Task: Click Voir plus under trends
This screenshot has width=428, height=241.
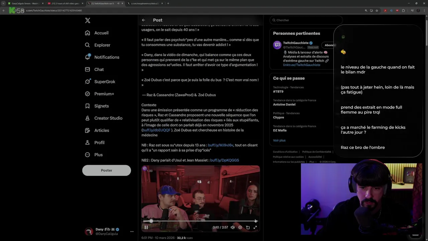Action: [x=279, y=140]
